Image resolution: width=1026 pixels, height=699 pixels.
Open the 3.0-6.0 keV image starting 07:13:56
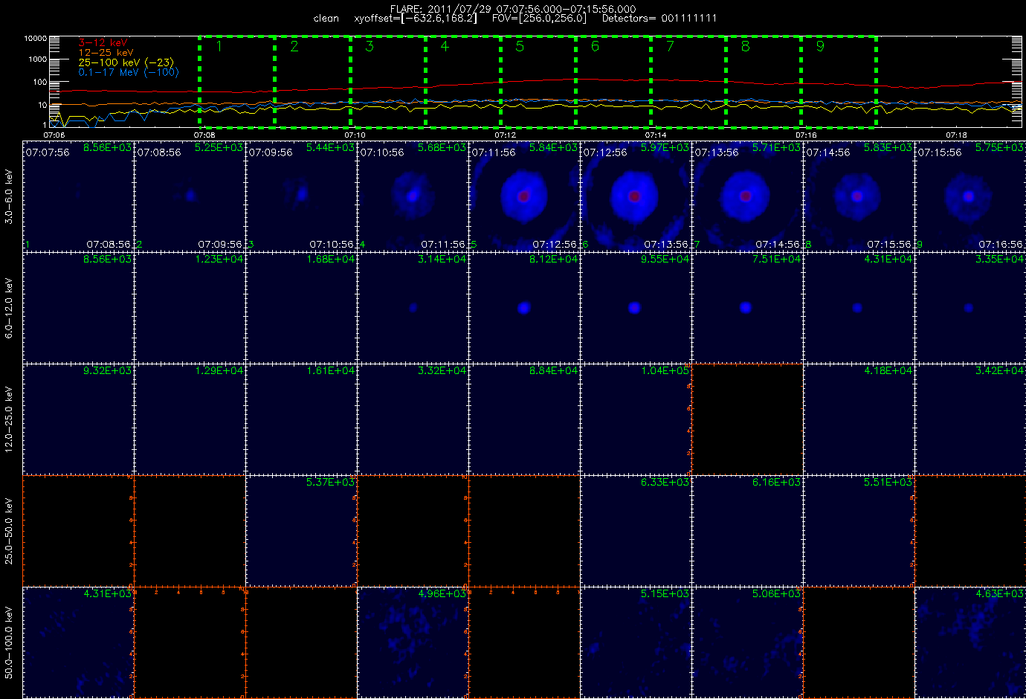point(747,196)
